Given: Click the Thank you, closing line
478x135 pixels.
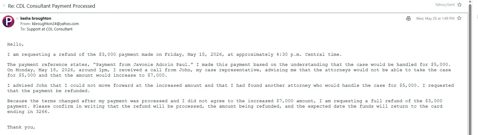Looking at the screenshot, I should (x=21, y=127).
